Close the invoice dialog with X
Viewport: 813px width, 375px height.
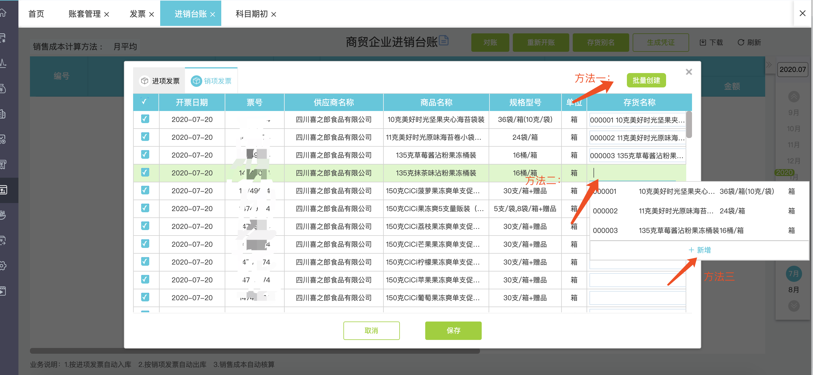689,72
